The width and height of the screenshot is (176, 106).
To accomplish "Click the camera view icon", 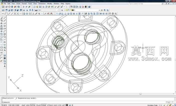I will pos(36,10).
